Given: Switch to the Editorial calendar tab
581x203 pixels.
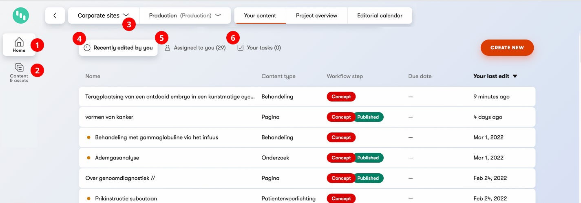Looking at the screenshot, I should [x=380, y=15].
